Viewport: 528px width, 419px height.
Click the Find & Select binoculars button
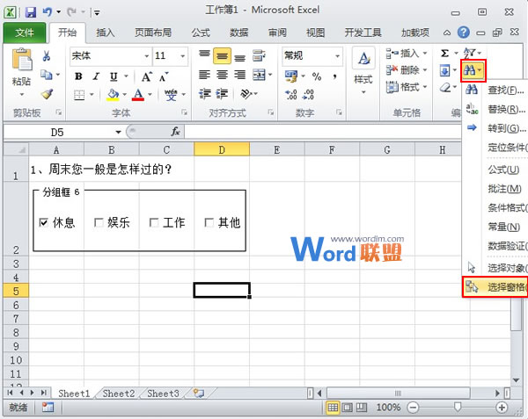click(473, 70)
